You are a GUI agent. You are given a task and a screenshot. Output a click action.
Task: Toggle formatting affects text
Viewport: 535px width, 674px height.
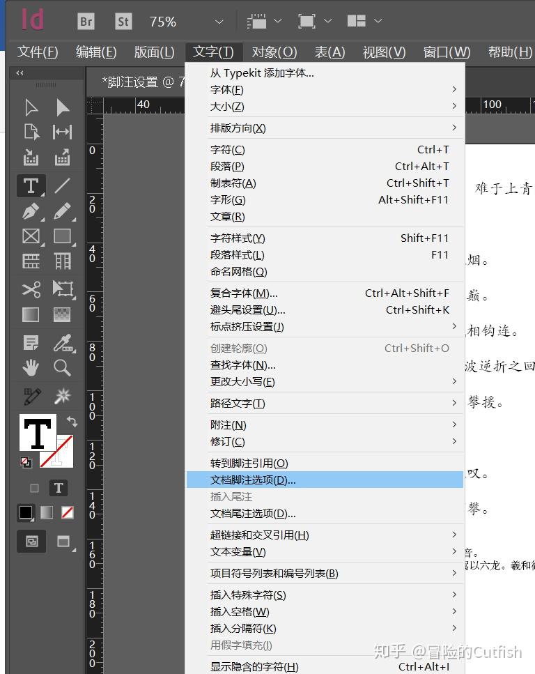59,489
